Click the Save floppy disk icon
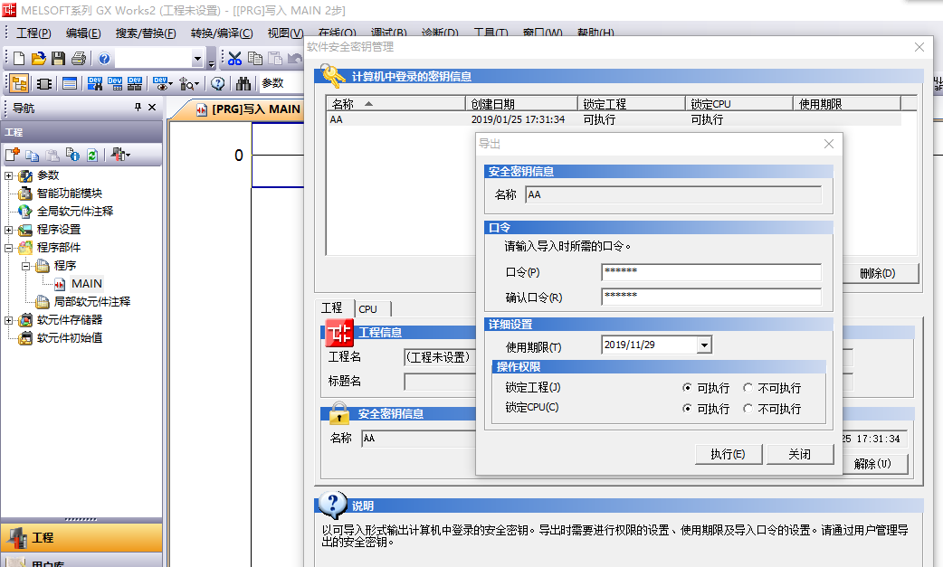943x567 pixels. coord(58,59)
